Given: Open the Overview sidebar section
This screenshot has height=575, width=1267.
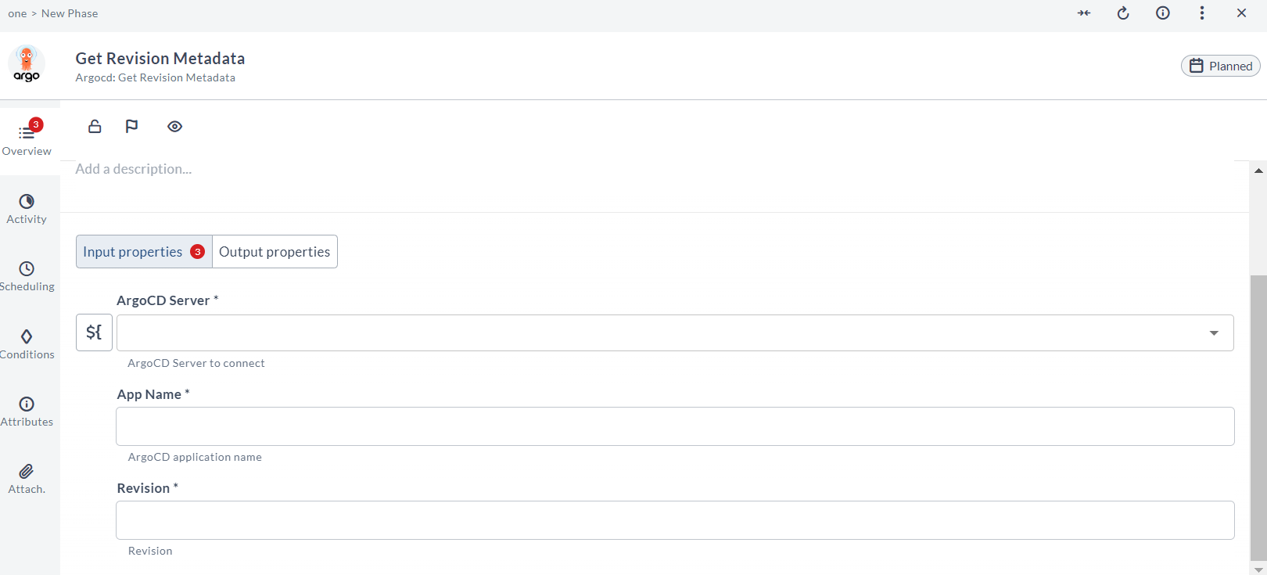Looking at the screenshot, I should 27,139.
